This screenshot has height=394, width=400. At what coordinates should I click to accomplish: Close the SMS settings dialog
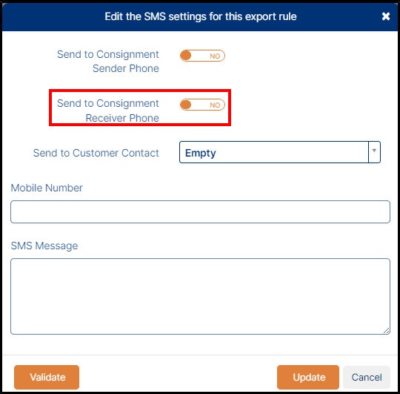tap(386, 16)
